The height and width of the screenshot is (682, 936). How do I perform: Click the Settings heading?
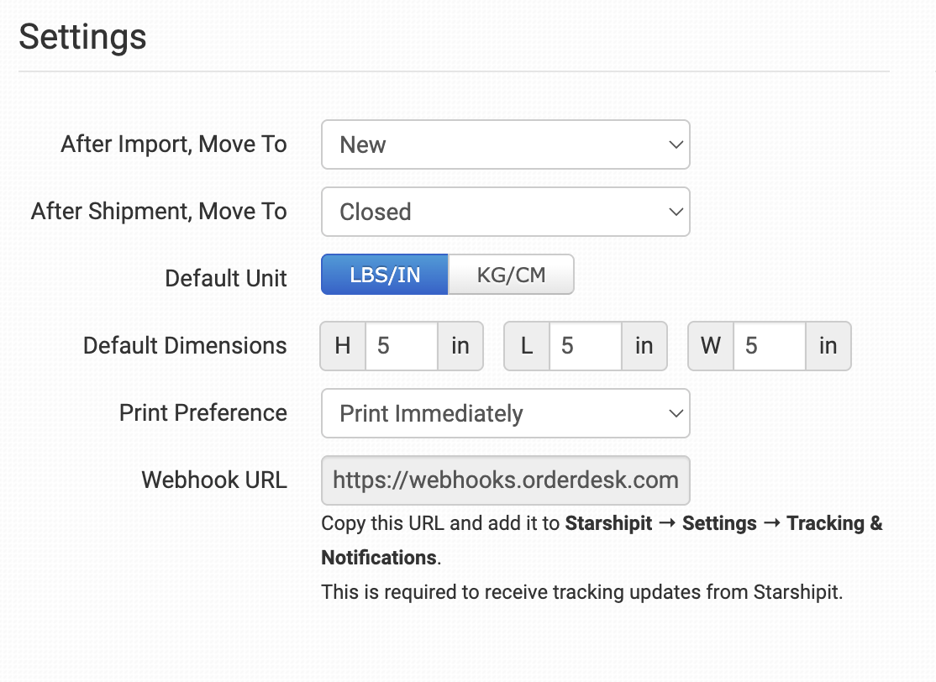point(82,38)
